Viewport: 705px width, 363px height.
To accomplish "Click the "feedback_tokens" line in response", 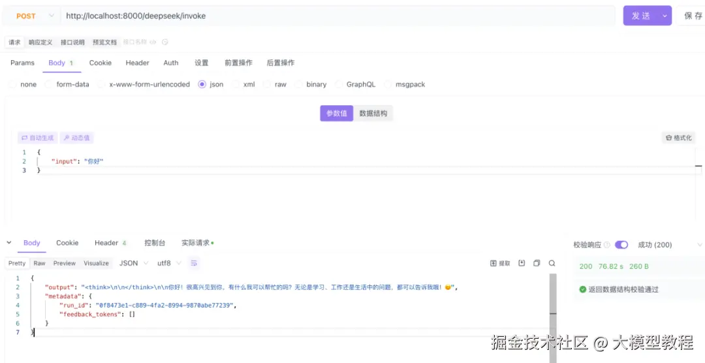I will point(97,314).
